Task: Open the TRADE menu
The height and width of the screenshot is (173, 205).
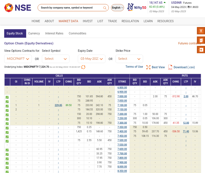Action: point(112,21)
